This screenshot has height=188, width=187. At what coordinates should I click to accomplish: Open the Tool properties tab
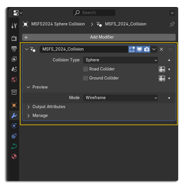[14, 25]
